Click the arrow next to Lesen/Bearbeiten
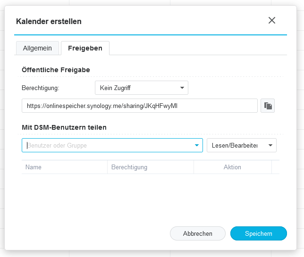This screenshot has height=257, width=304. [270, 145]
